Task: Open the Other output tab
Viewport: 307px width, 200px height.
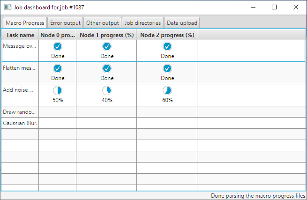Action: tap(102, 22)
